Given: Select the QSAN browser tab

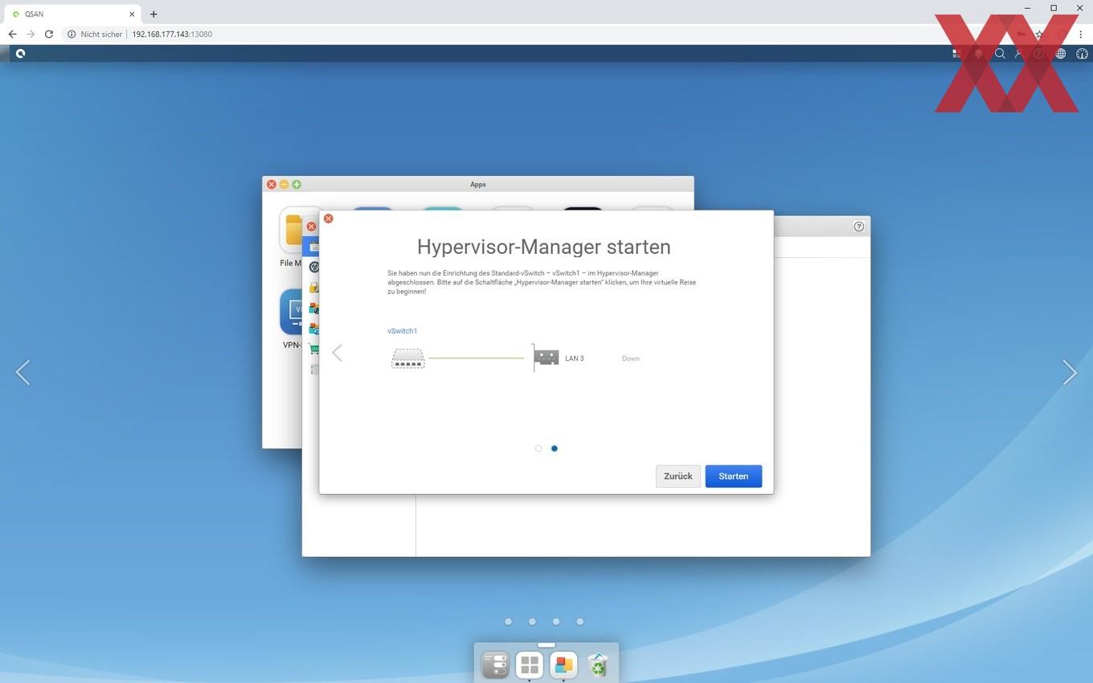Looking at the screenshot, I should [72, 14].
